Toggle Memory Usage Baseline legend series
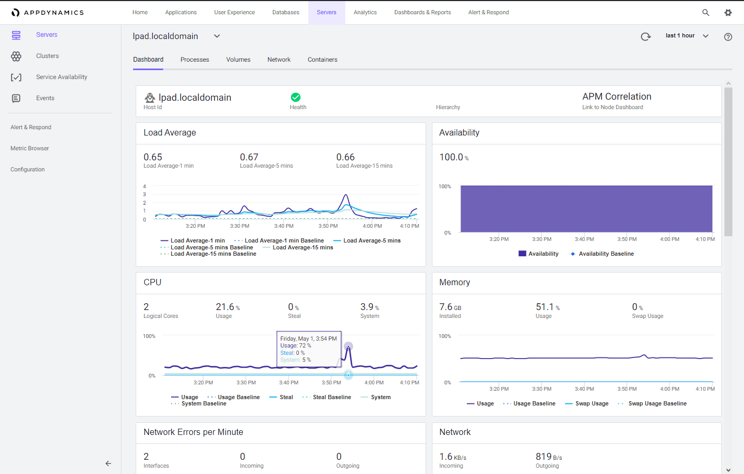The height and width of the screenshot is (474, 744). pos(529,403)
